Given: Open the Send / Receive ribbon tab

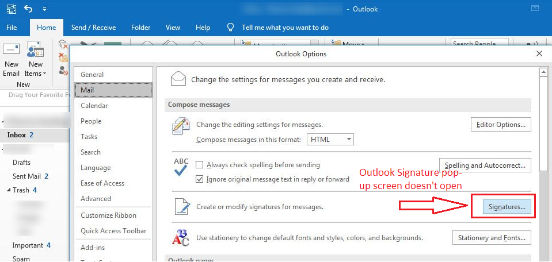Looking at the screenshot, I should (93, 28).
